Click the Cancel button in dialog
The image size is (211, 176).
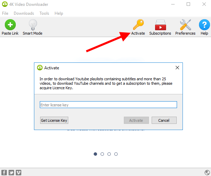pyautogui.click(x=164, y=120)
